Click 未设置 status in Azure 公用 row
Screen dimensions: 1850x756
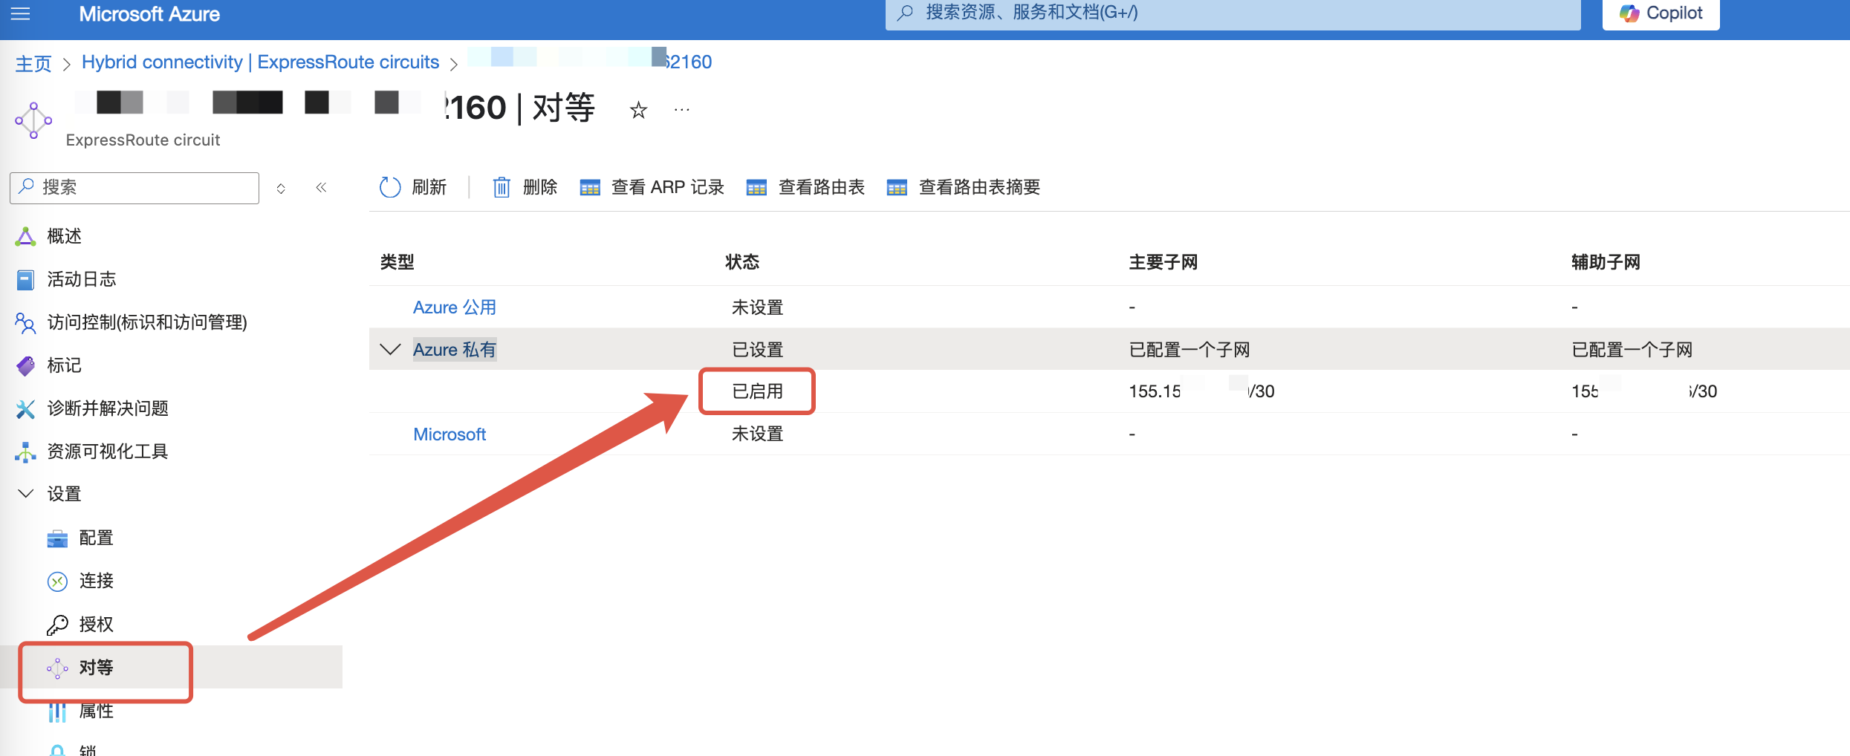click(x=758, y=307)
